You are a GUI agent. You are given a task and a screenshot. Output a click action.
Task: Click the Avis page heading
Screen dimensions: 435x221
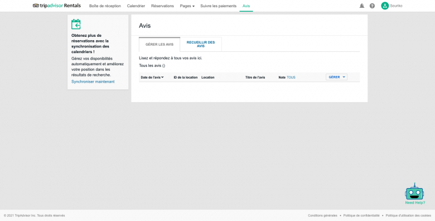[x=145, y=26]
